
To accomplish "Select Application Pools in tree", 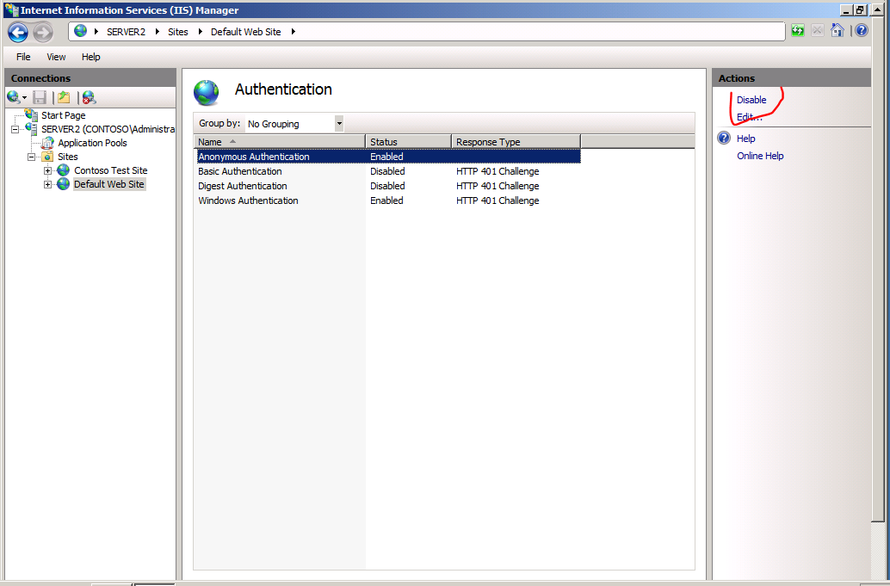I will [92, 143].
